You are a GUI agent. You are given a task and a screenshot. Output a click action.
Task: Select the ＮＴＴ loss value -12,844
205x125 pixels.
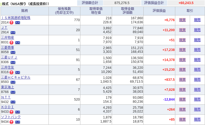pos(169,100)
